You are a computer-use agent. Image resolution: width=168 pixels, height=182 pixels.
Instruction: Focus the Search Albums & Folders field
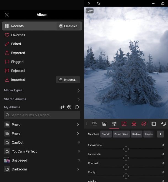[x=42, y=115]
